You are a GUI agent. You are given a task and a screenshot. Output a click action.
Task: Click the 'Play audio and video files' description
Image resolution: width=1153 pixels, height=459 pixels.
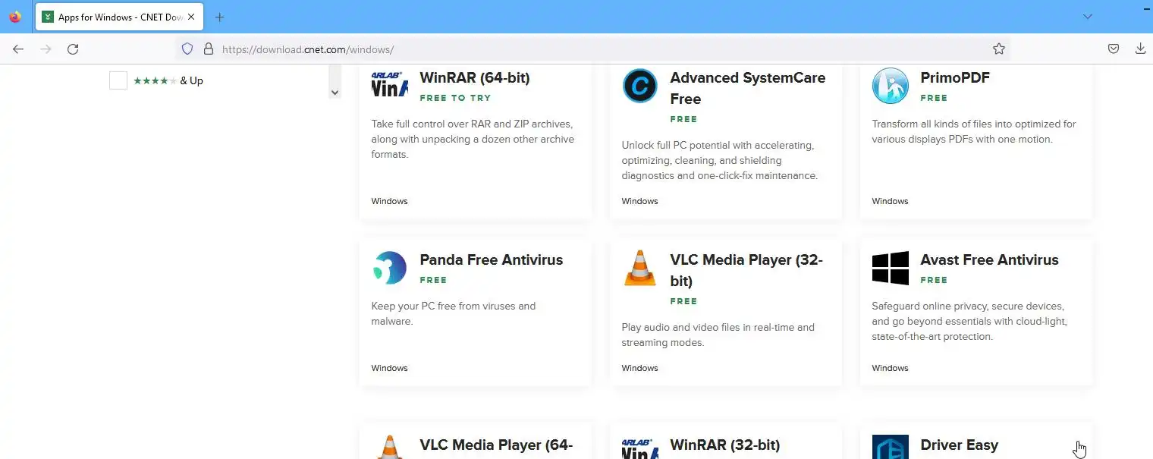pos(718,335)
